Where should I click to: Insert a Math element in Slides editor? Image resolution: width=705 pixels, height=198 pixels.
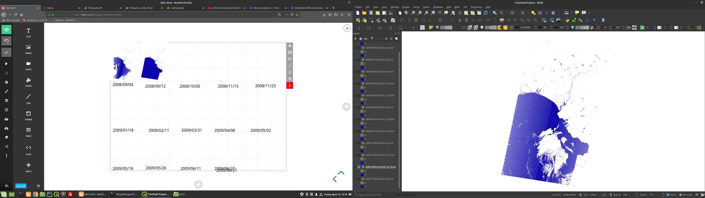pyautogui.click(x=28, y=167)
